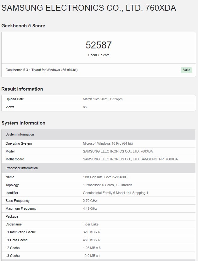The width and height of the screenshot is (198, 261).
Task: Click the processor 'Name' row label
Action: click(x=10, y=177)
